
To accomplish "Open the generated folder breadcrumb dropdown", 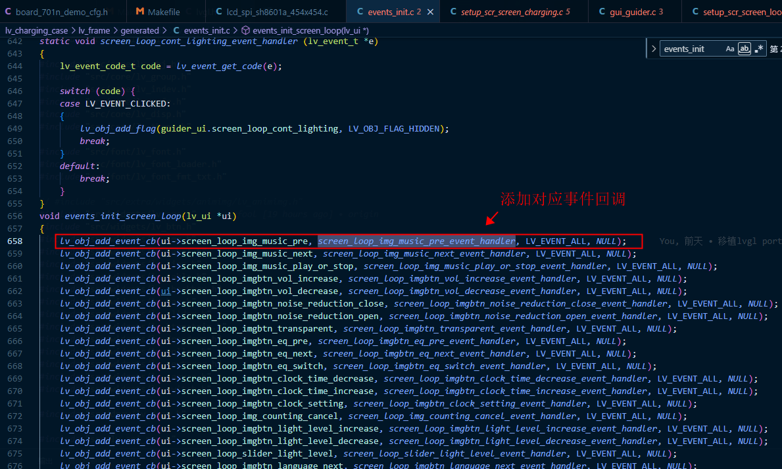I will (x=139, y=30).
